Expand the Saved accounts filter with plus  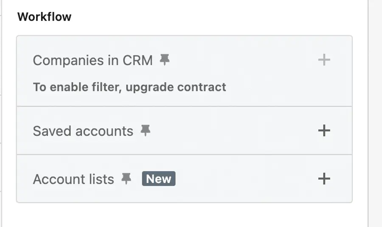324,130
